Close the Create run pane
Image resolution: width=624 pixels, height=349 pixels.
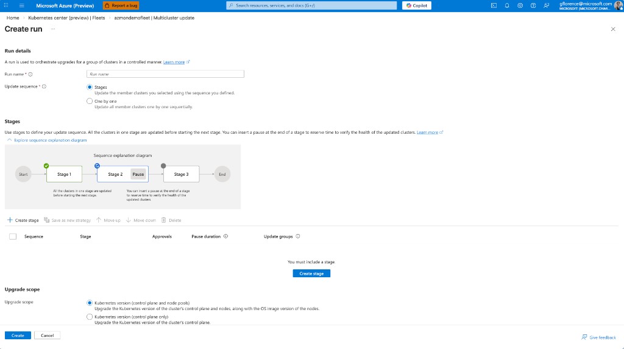613,29
